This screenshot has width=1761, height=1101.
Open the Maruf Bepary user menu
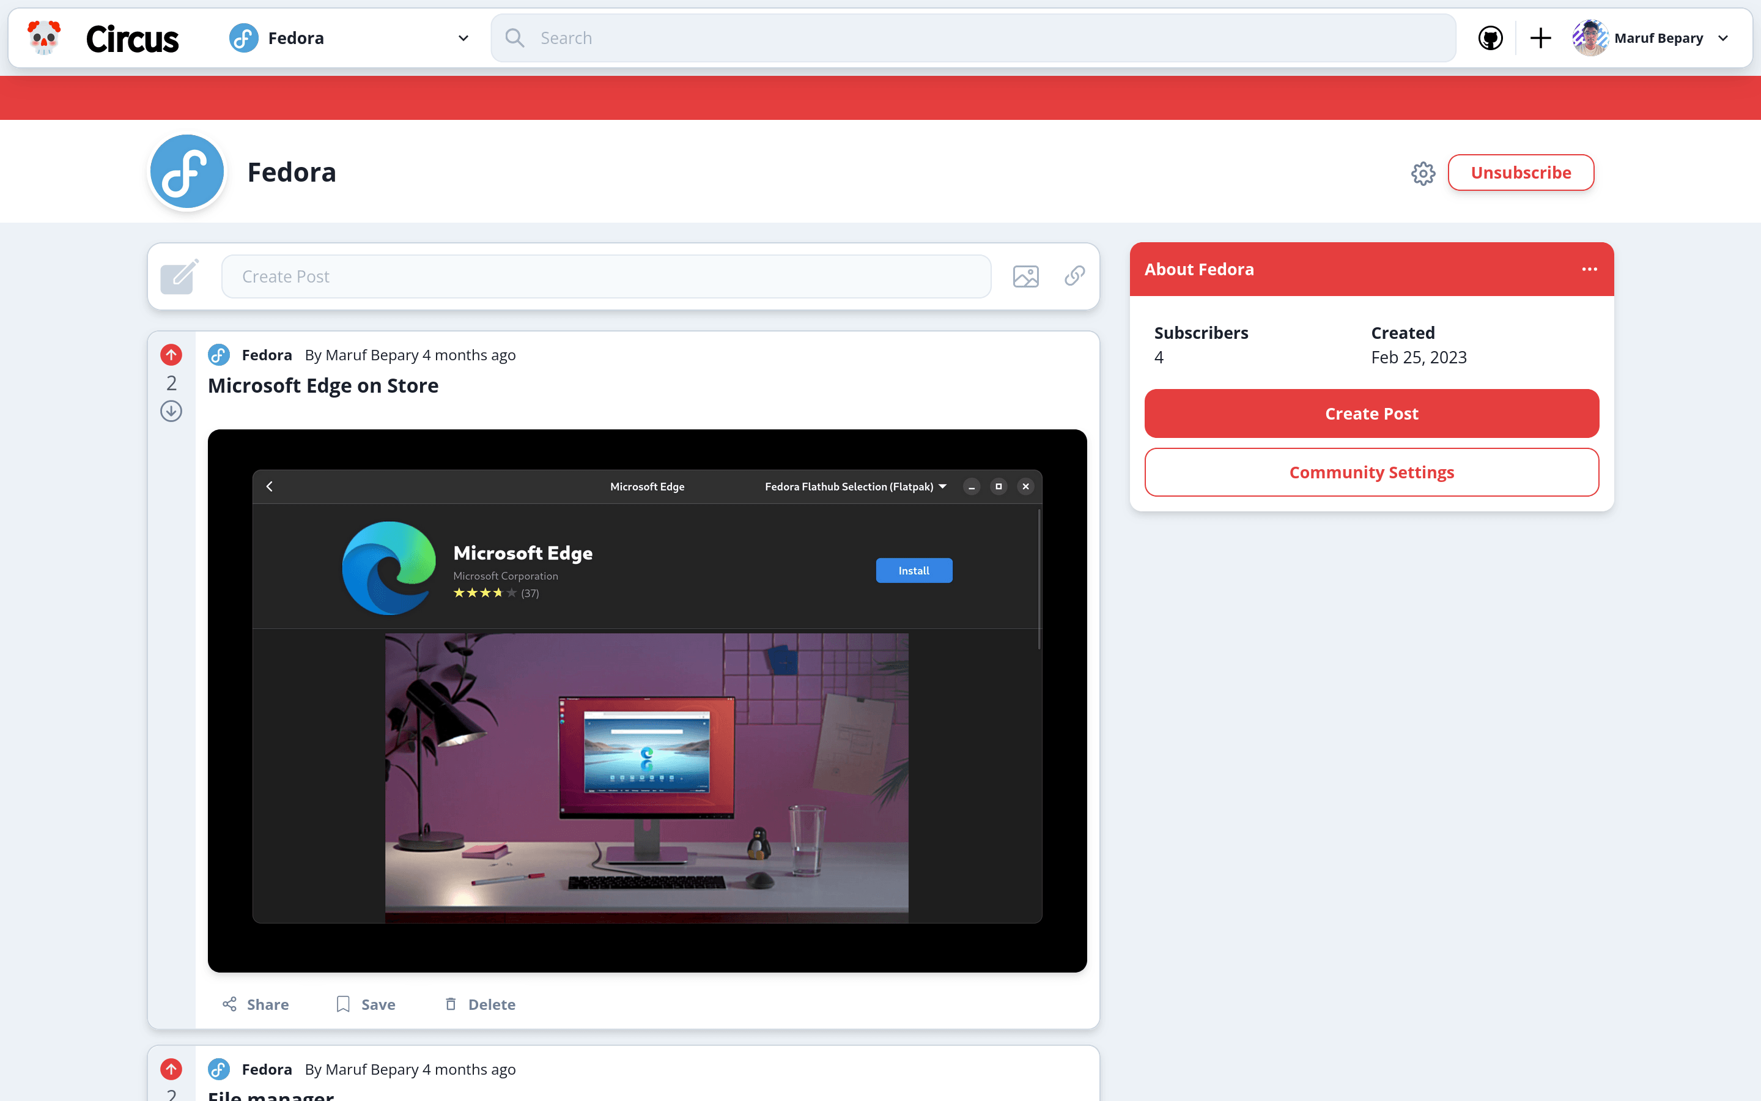(x=1650, y=38)
